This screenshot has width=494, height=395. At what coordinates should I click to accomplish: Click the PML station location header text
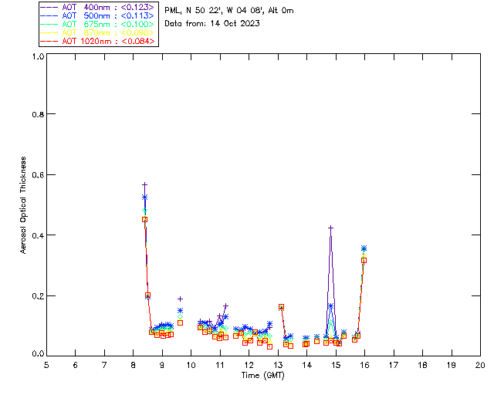point(229,10)
